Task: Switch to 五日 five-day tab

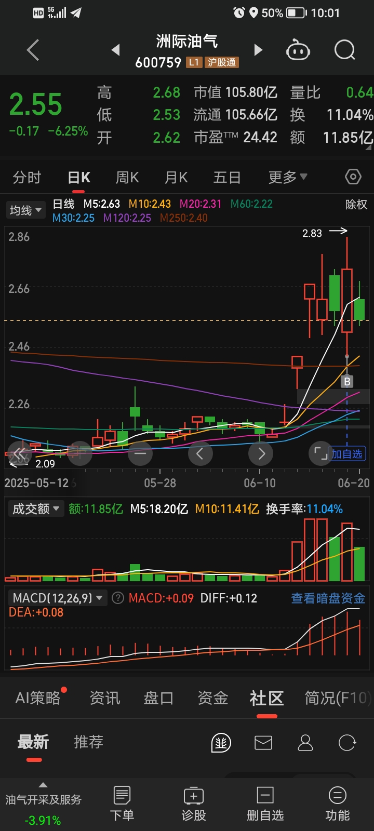Action: (x=227, y=178)
